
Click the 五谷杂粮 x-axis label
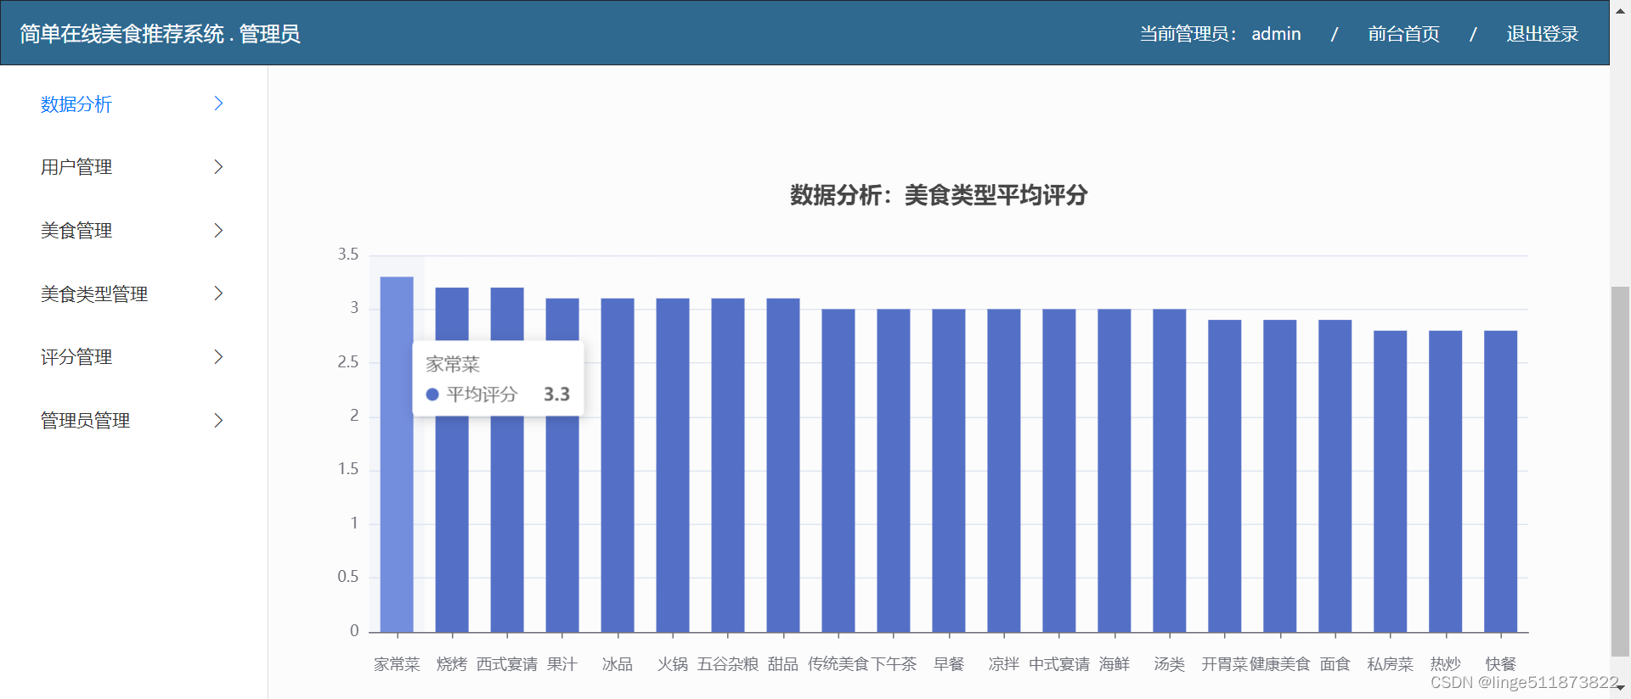click(x=728, y=664)
